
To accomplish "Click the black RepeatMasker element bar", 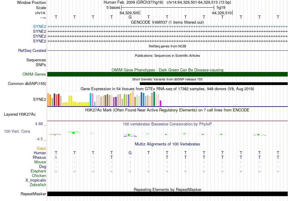I will click(x=167, y=194).
